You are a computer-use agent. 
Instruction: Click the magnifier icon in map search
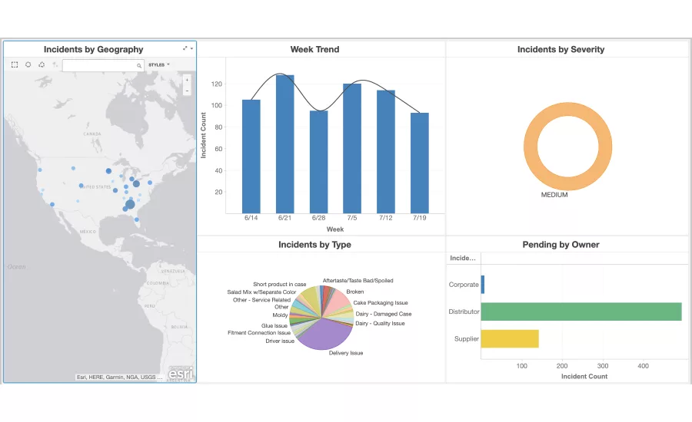click(139, 66)
